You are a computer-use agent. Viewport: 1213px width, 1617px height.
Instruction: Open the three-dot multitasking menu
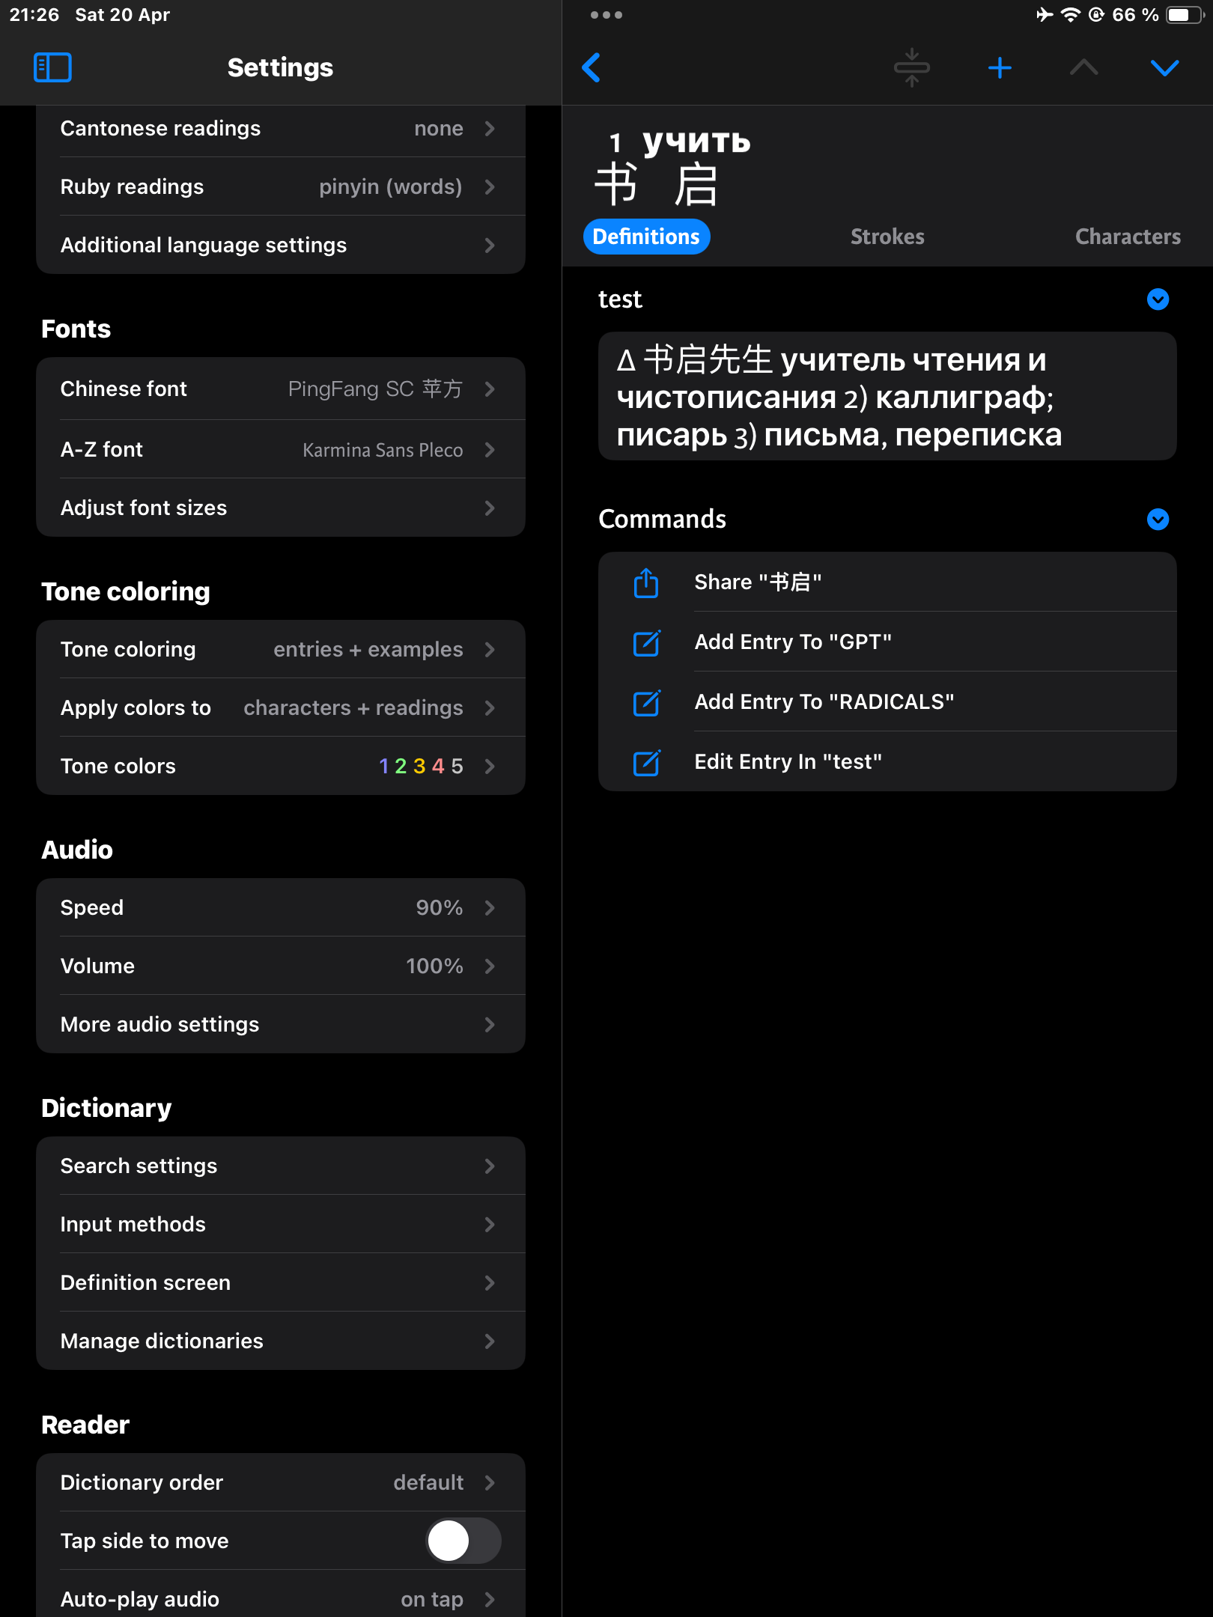pyautogui.click(x=606, y=15)
